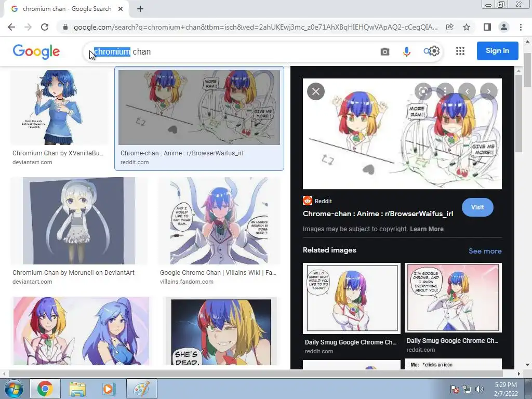The height and width of the screenshot is (399, 532).
Task: Open related image with hello user speech bubble
Action: [x=352, y=298]
